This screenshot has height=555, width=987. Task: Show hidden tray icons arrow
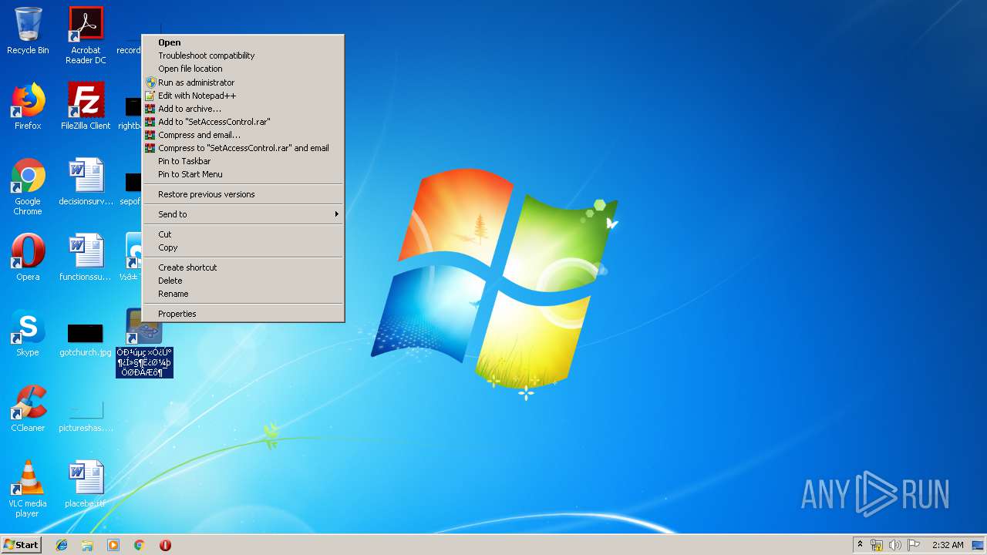860,545
